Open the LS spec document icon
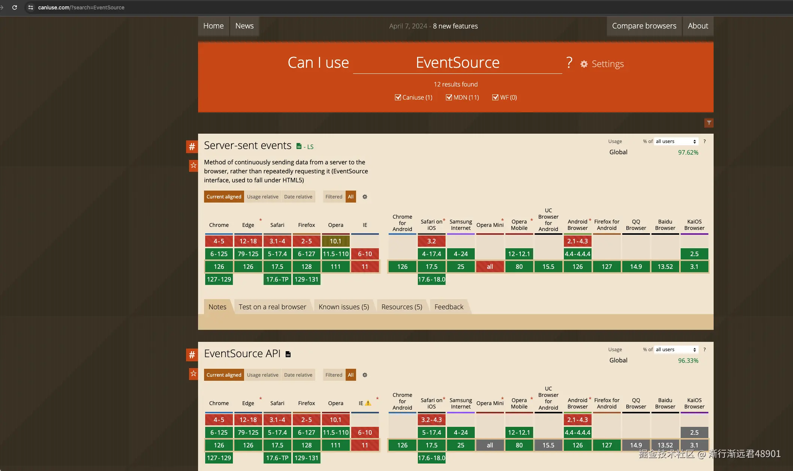This screenshot has width=793, height=471. point(299,146)
